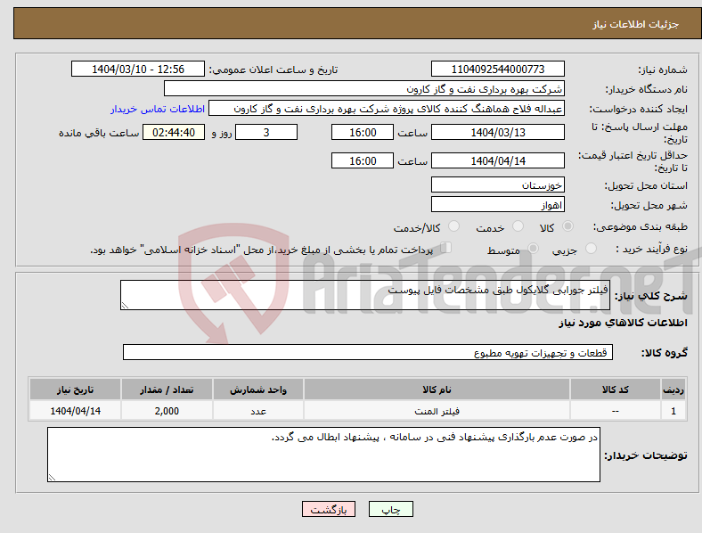
Task: Click the resize handle of description text area
Action: pos(125,306)
